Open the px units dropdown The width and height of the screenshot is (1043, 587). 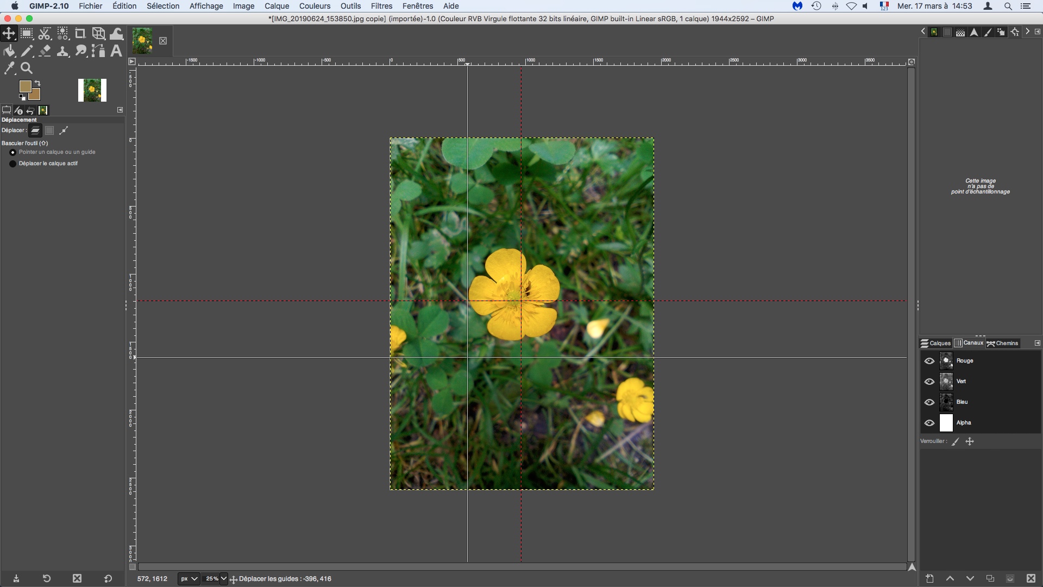[x=189, y=579]
